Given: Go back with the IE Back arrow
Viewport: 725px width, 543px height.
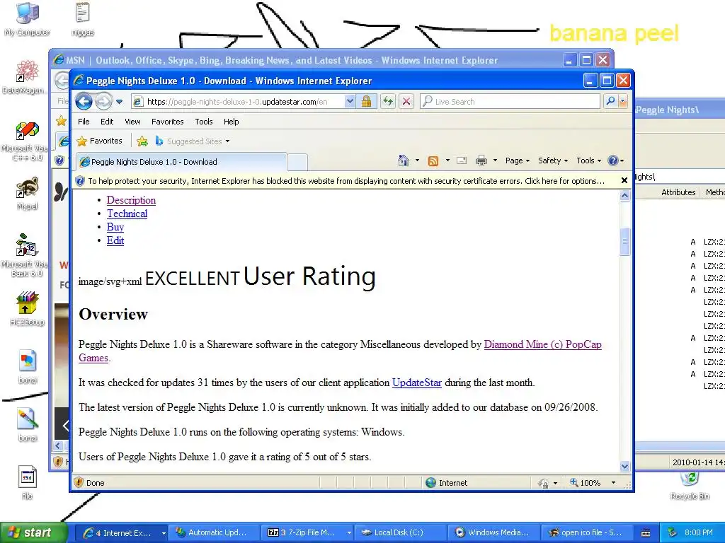Looking at the screenshot, I should point(84,101).
